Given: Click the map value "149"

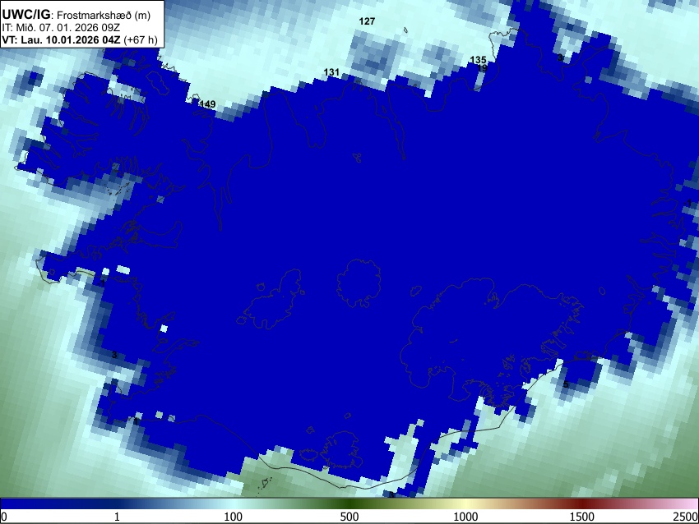Looking at the screenshot, I should point(207,104).
